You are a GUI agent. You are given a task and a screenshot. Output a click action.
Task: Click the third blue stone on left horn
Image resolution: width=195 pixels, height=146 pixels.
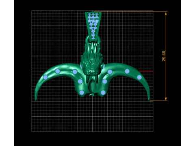[75, 72]
